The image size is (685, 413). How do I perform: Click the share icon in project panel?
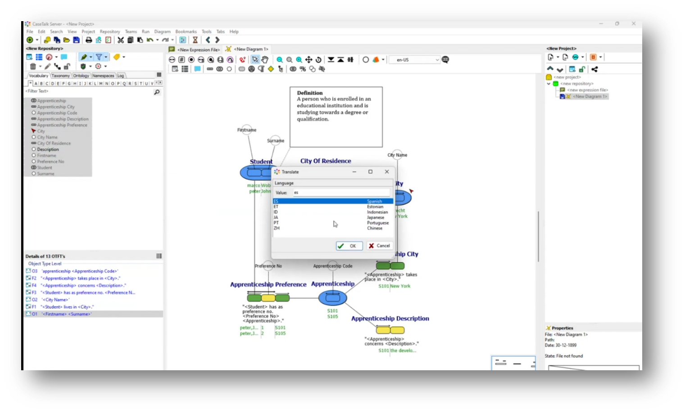click(594, 69)
